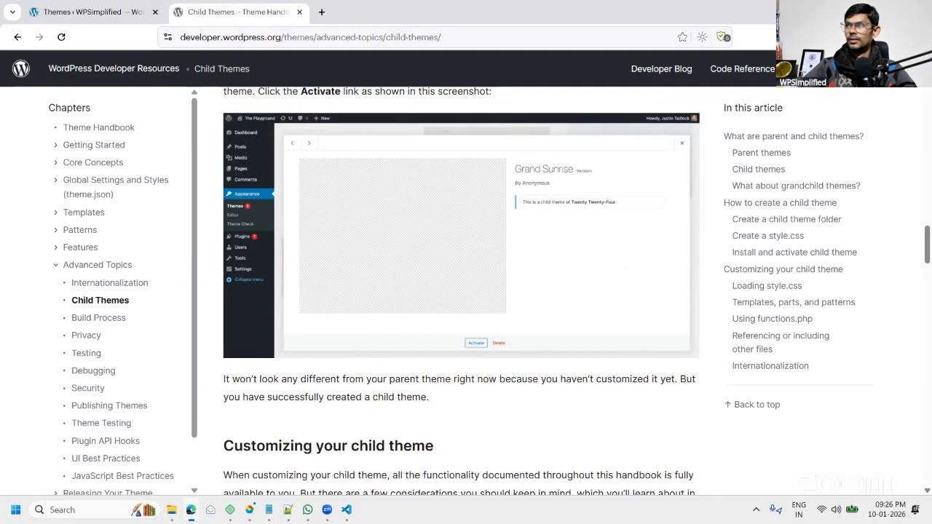Click the pen icon in system tray
The height and width of the screenshot is (524, 932).
[775, 509]
